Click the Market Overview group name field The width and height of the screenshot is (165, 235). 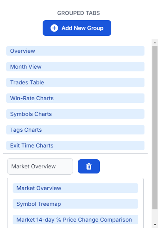click(x=40, y=166)
